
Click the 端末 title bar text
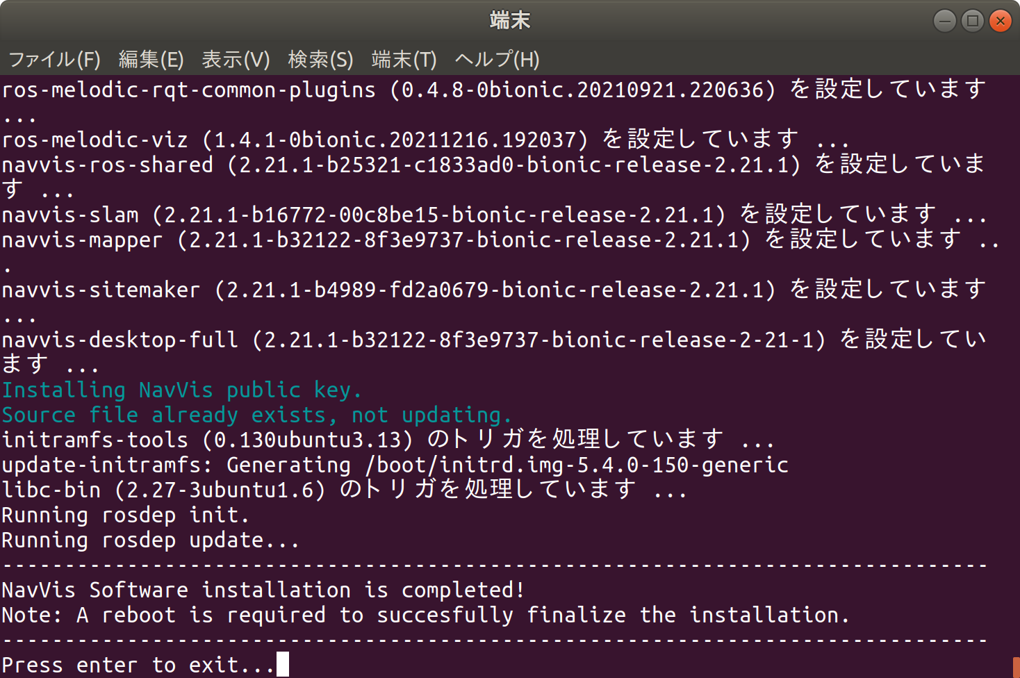[511, 20]
